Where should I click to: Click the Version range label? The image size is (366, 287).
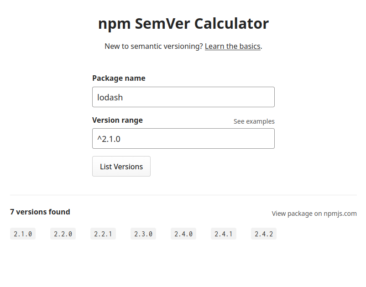(117, 120)
